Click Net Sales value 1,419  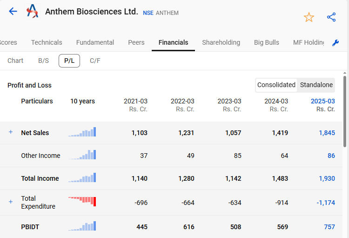(280, 133)
